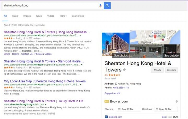Click the 5-star hotel label
Image resolution: width=188 pixels, height=119 pixels.
[110, 79]
